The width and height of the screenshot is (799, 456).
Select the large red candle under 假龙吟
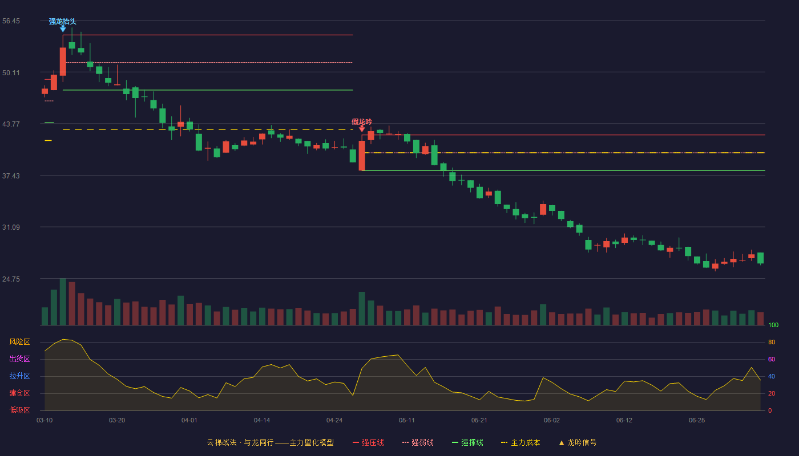pos(362,156)
